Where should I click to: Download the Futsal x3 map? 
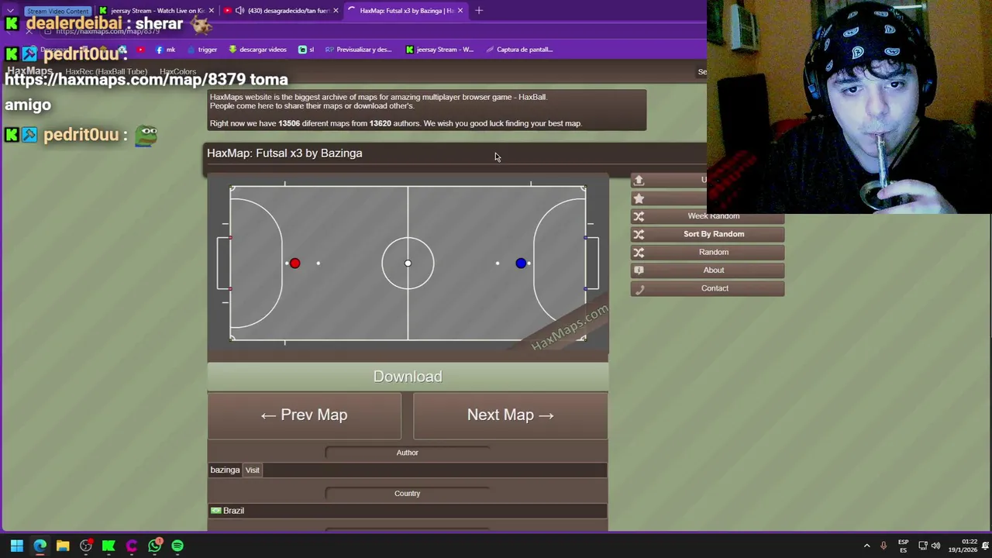click(408, 377)
